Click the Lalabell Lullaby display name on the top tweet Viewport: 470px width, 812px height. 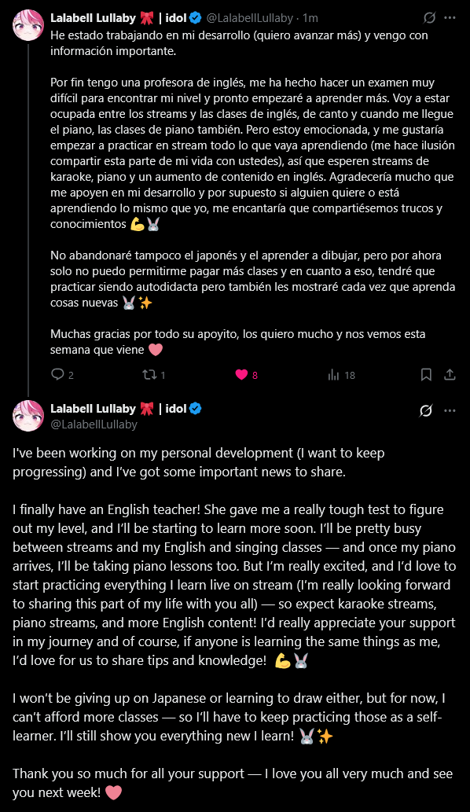click(x=93, y=17)
